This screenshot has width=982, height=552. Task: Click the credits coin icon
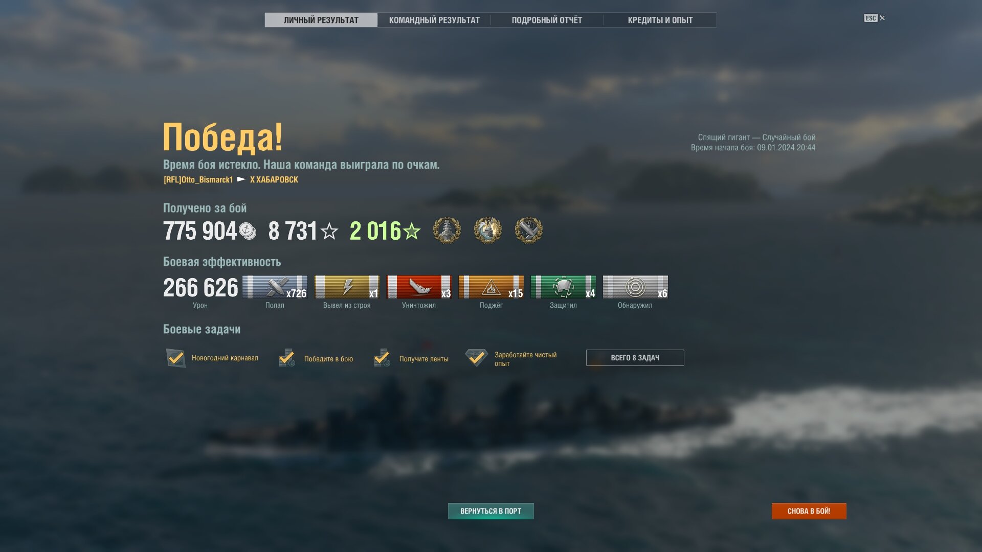pos(248,232)
